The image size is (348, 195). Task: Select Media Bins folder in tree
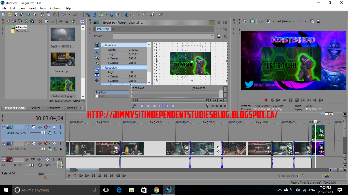(x=22, y=31)
